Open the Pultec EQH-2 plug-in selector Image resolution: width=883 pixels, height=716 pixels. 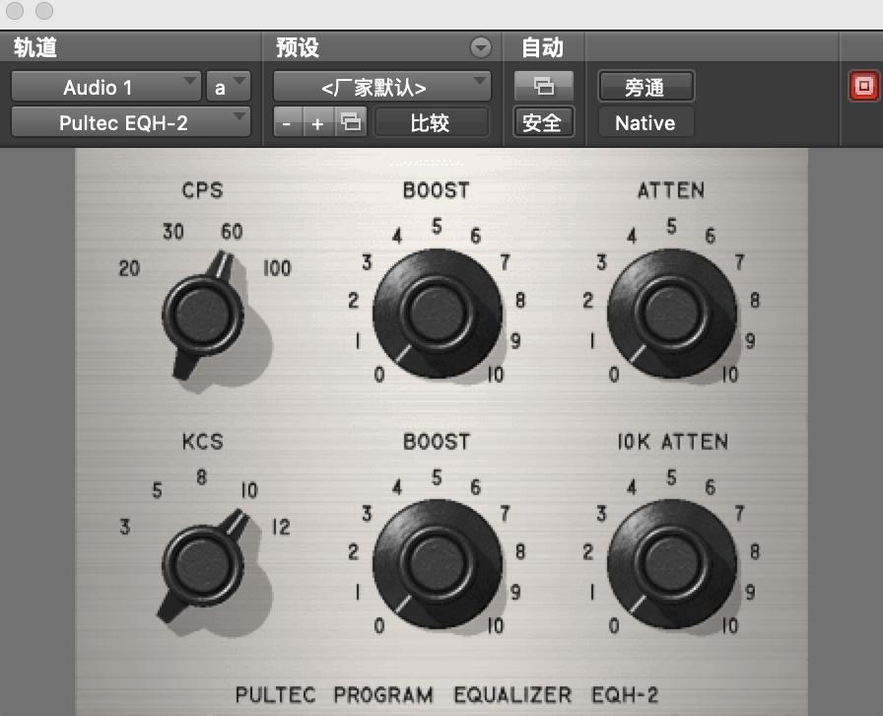click(x=131, y=121)
